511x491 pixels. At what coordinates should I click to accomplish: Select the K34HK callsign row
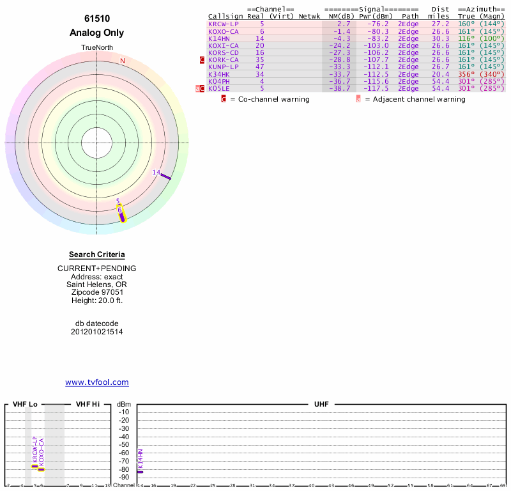218,74
